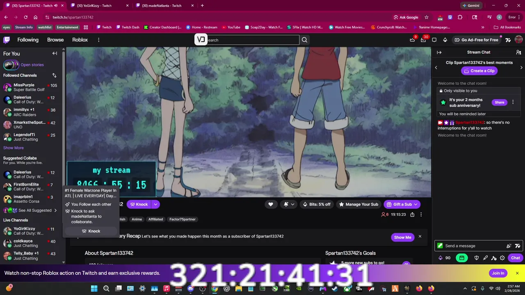Toggle notification bell for this channel
The height and width of the screenshot is (295, 525).
tap(289, 204)
